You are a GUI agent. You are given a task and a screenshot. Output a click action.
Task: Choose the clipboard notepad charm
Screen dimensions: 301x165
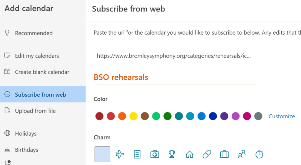tap(137, 154)
